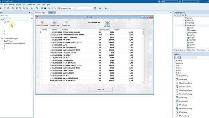
Task: Collapse the PRODUTOS2 table node
Action: (183, 26)
